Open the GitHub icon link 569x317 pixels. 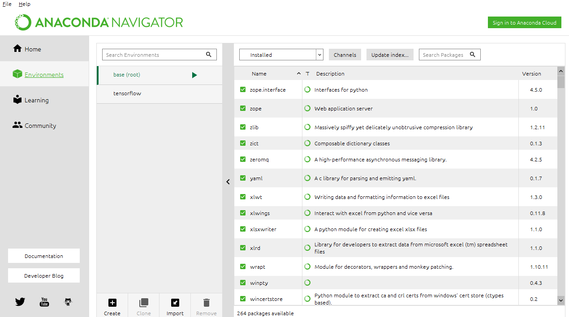coord(68,302)
